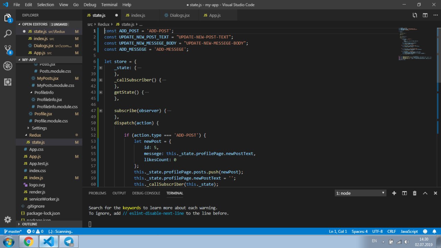Expand the folded _state block

(101, 68)
